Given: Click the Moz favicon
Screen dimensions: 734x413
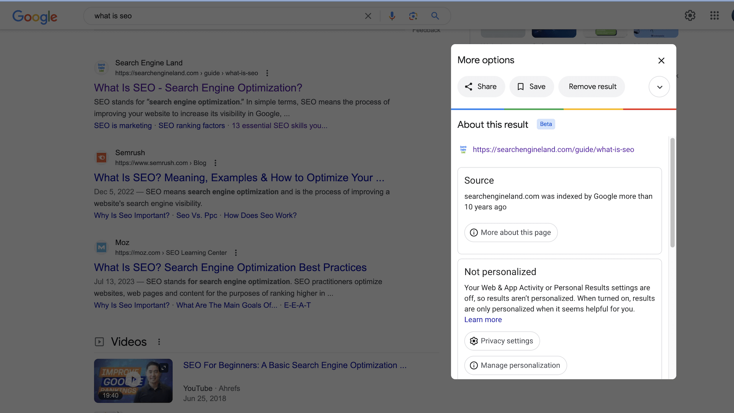Looking at the screenshot, I should (x=101, y=247).
